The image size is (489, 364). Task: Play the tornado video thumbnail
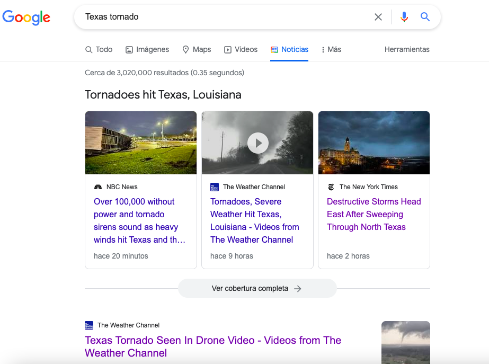pos(257,143)
